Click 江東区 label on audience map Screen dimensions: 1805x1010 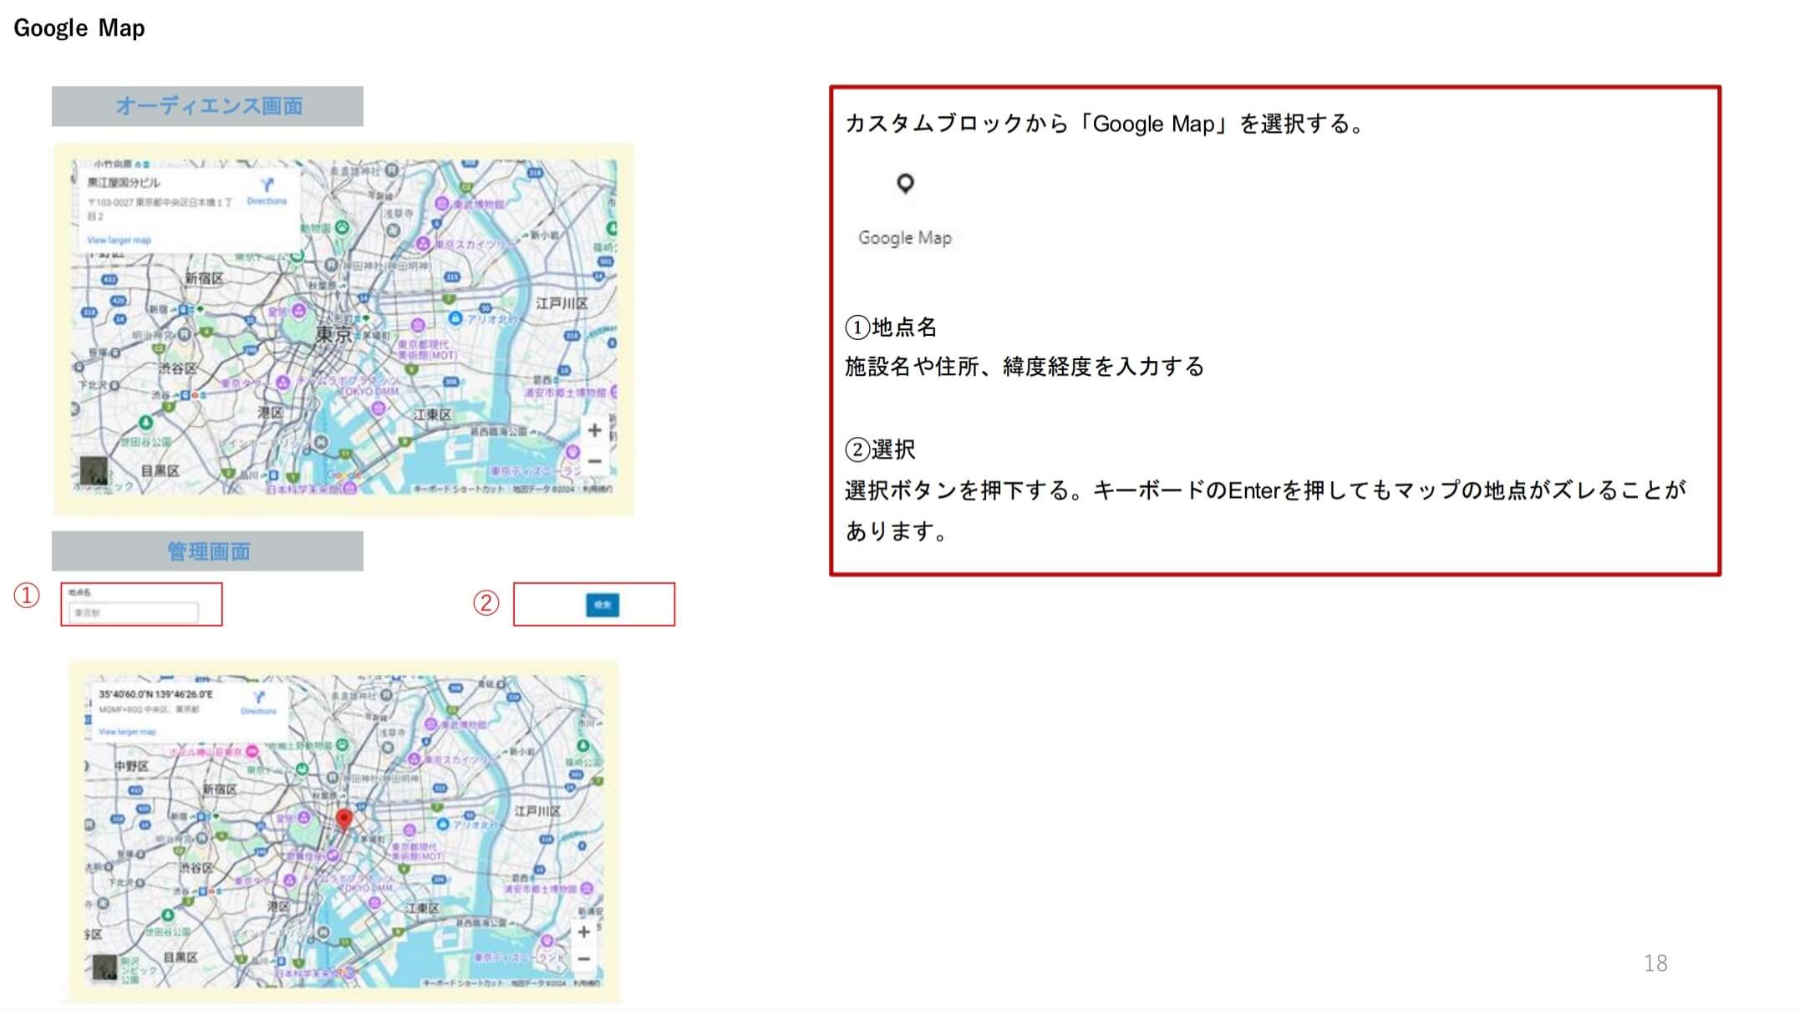pyautogui.click(x=432, y=414)
